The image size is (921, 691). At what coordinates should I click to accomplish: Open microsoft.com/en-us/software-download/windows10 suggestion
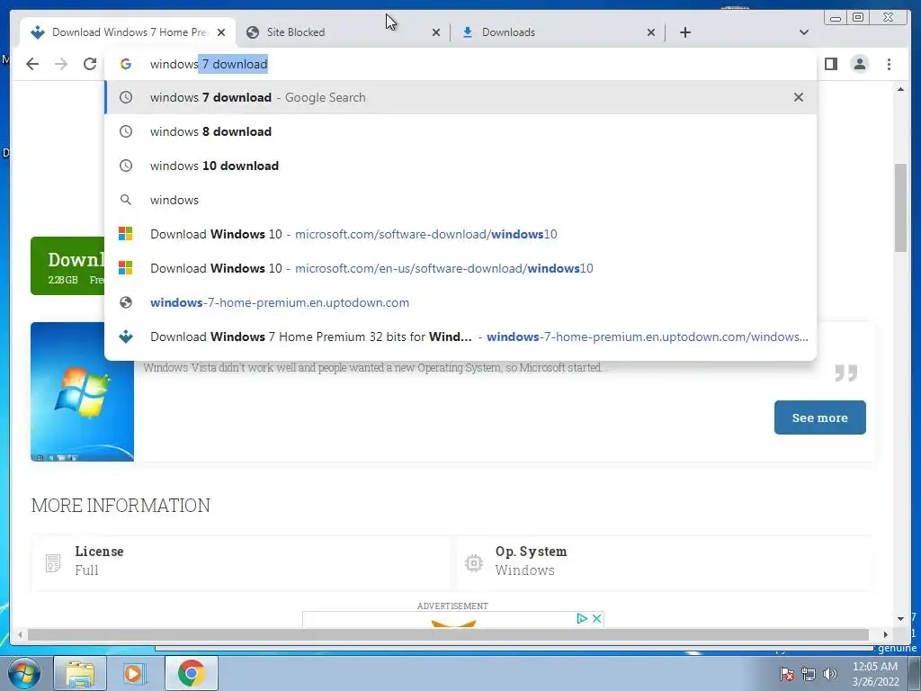460,268
